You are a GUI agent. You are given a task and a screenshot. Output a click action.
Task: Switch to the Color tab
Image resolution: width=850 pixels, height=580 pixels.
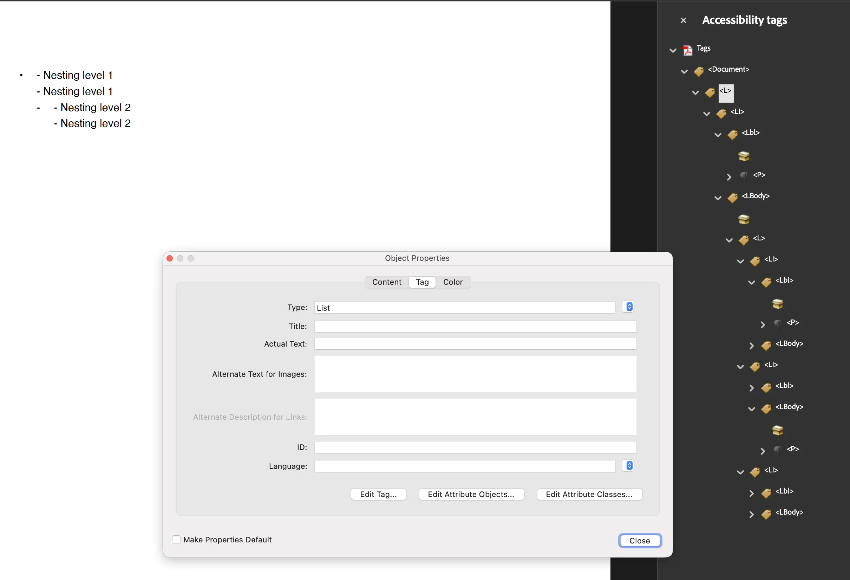coord(453,282)
